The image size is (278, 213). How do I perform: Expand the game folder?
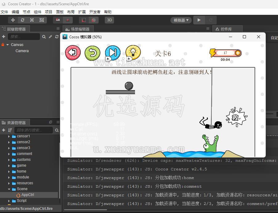point(9,165)
